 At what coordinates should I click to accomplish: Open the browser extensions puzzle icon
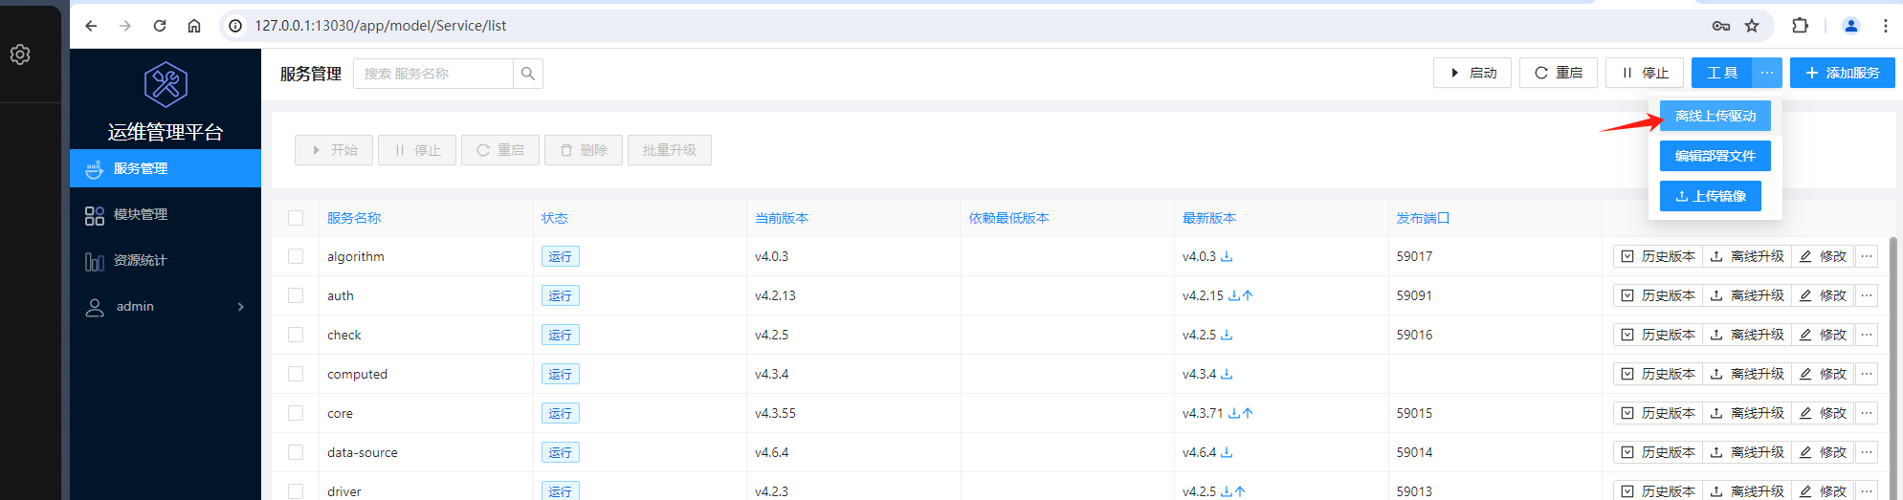(1801, 26)
